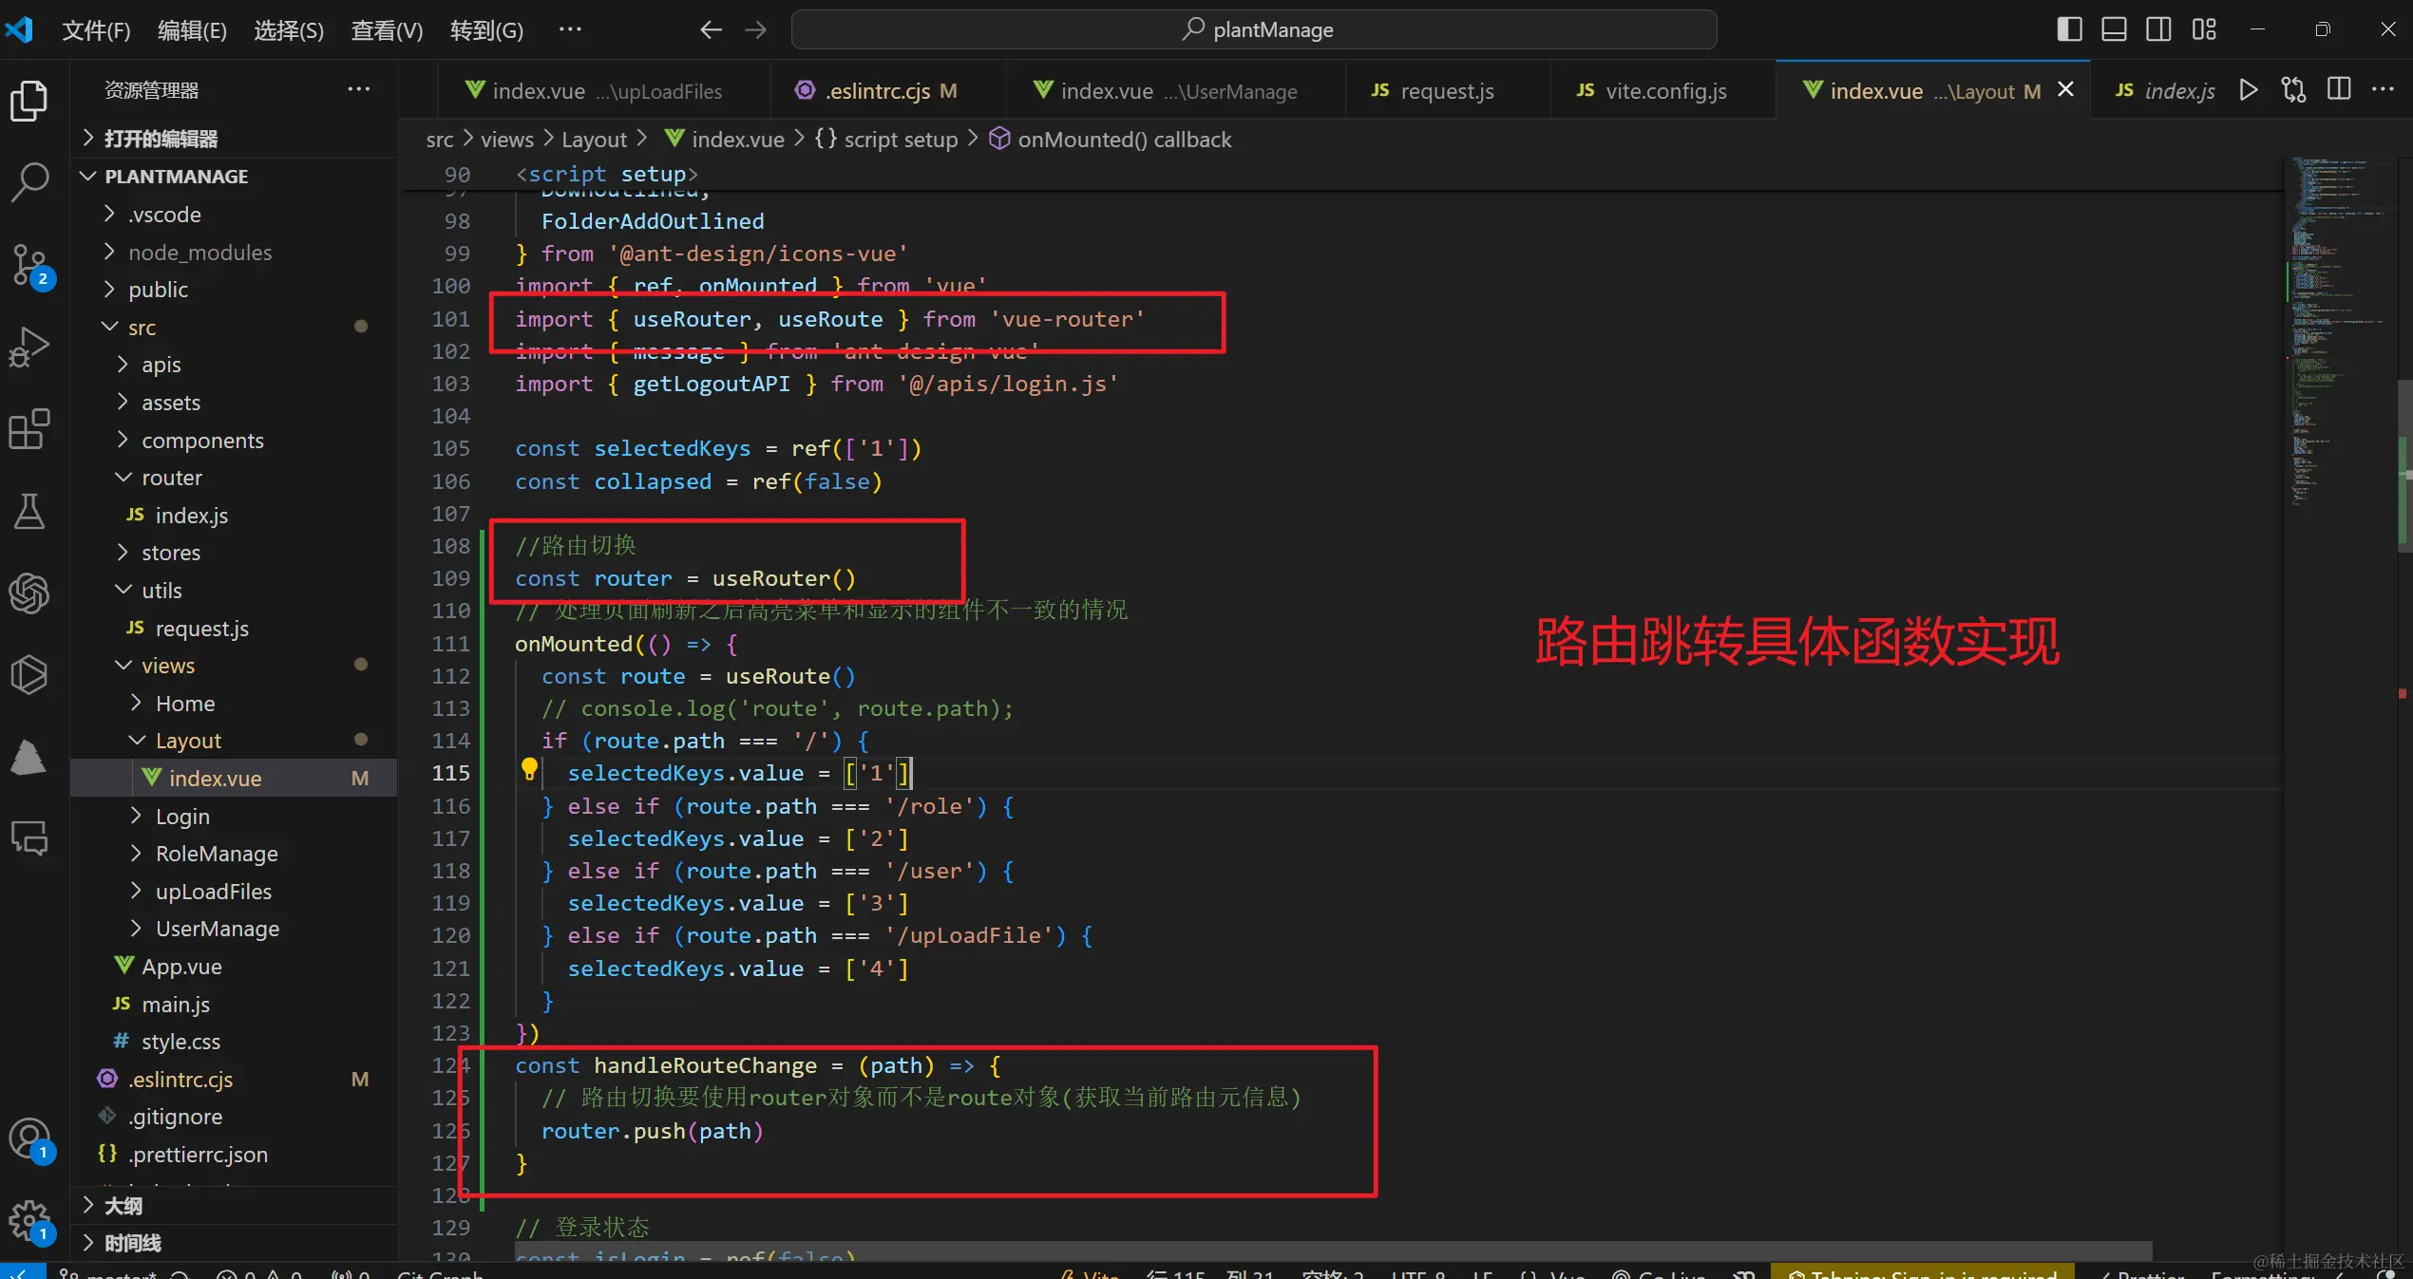Toggle the bottom panel visibility
Image resolution: width=2413 pixels, height=1279 pixels.
[2114, 29]
